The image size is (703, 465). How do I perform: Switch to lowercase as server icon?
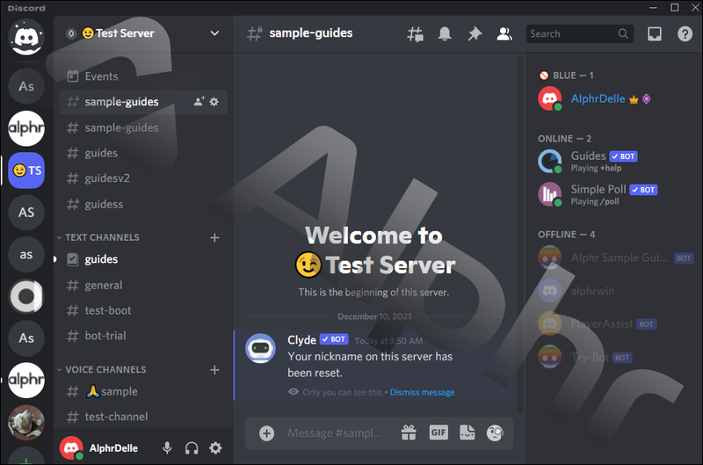click(x=26, y=254)
